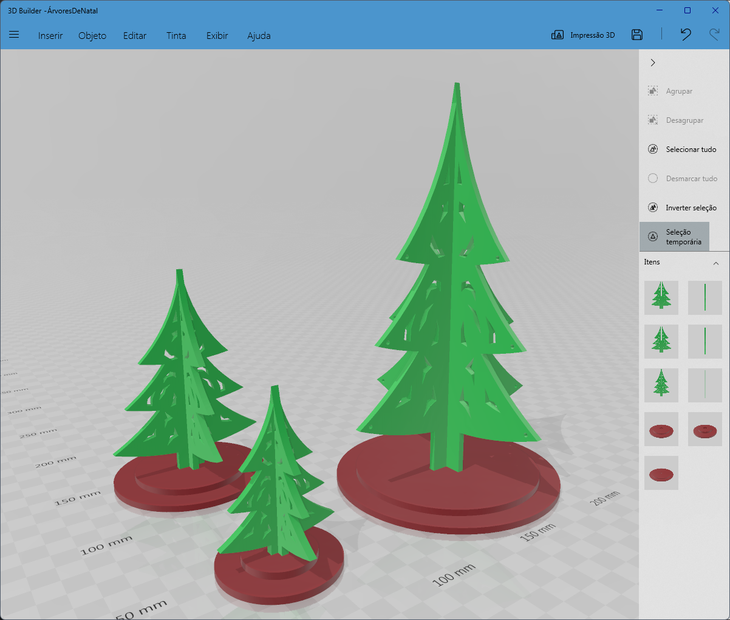This screenshot has height=620, width=730.
Task: Open the hamburger navigation menu
Action: tap(14, 35)
